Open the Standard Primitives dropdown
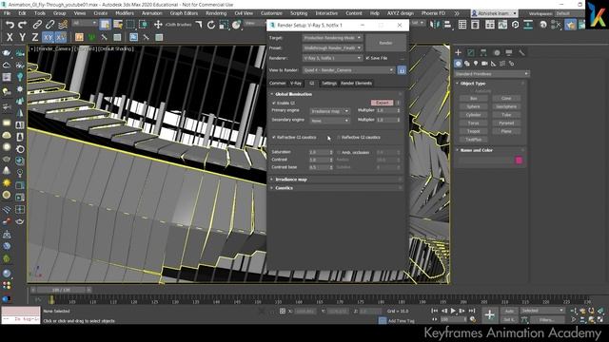 point(492,74)
